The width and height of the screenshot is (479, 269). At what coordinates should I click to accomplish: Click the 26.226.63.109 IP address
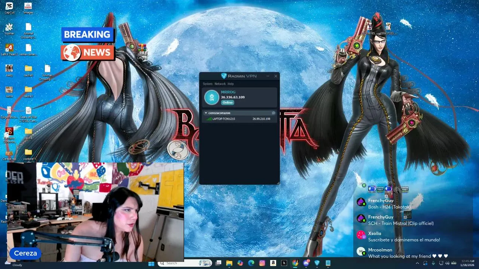point(233,97)
